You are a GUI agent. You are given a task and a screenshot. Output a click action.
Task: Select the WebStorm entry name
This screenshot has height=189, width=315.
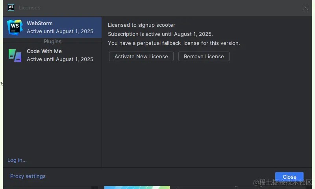coord(40,23)
